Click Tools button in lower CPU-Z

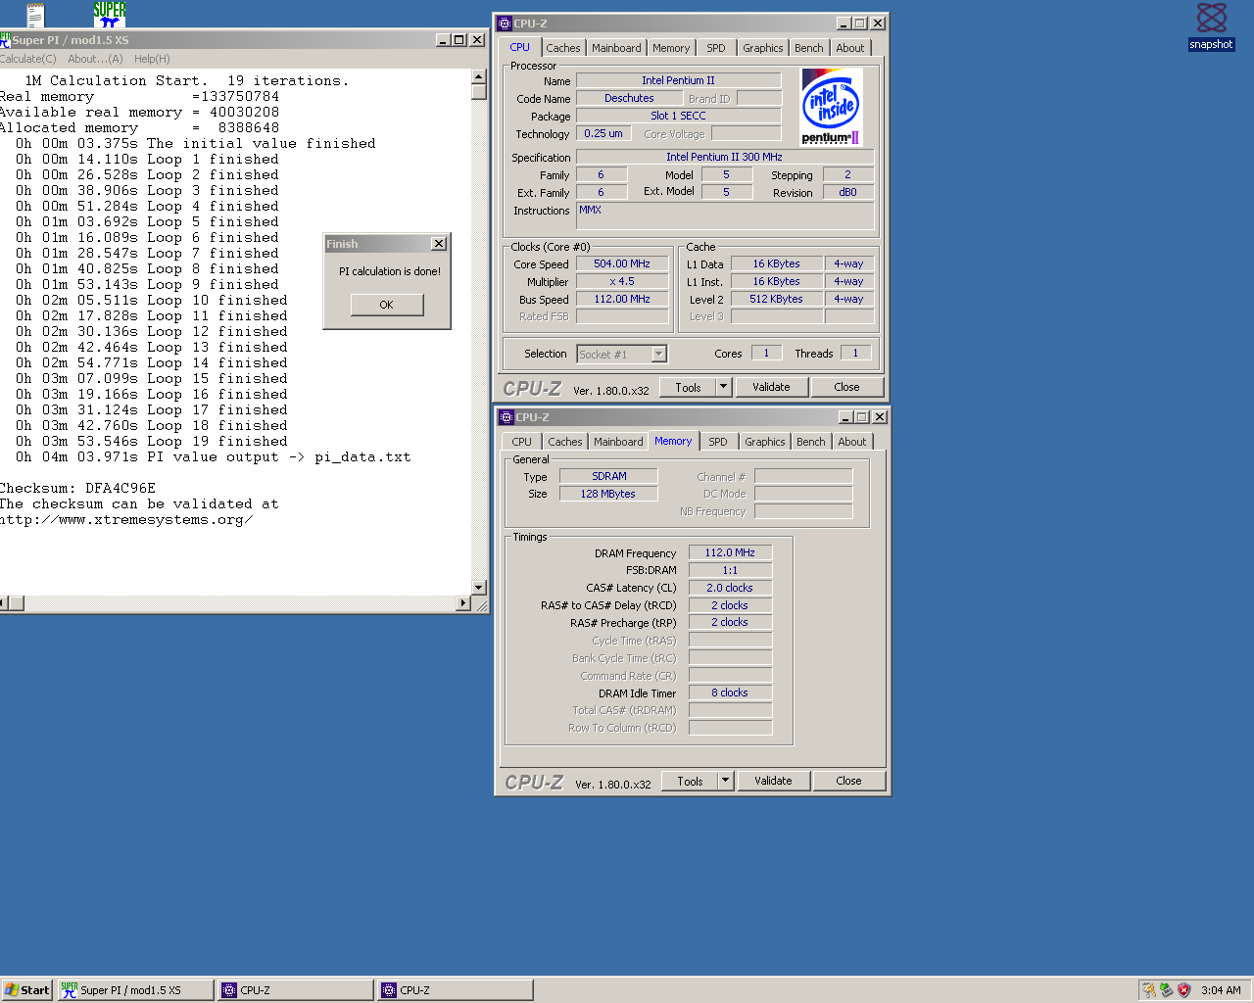click(691, 781)
